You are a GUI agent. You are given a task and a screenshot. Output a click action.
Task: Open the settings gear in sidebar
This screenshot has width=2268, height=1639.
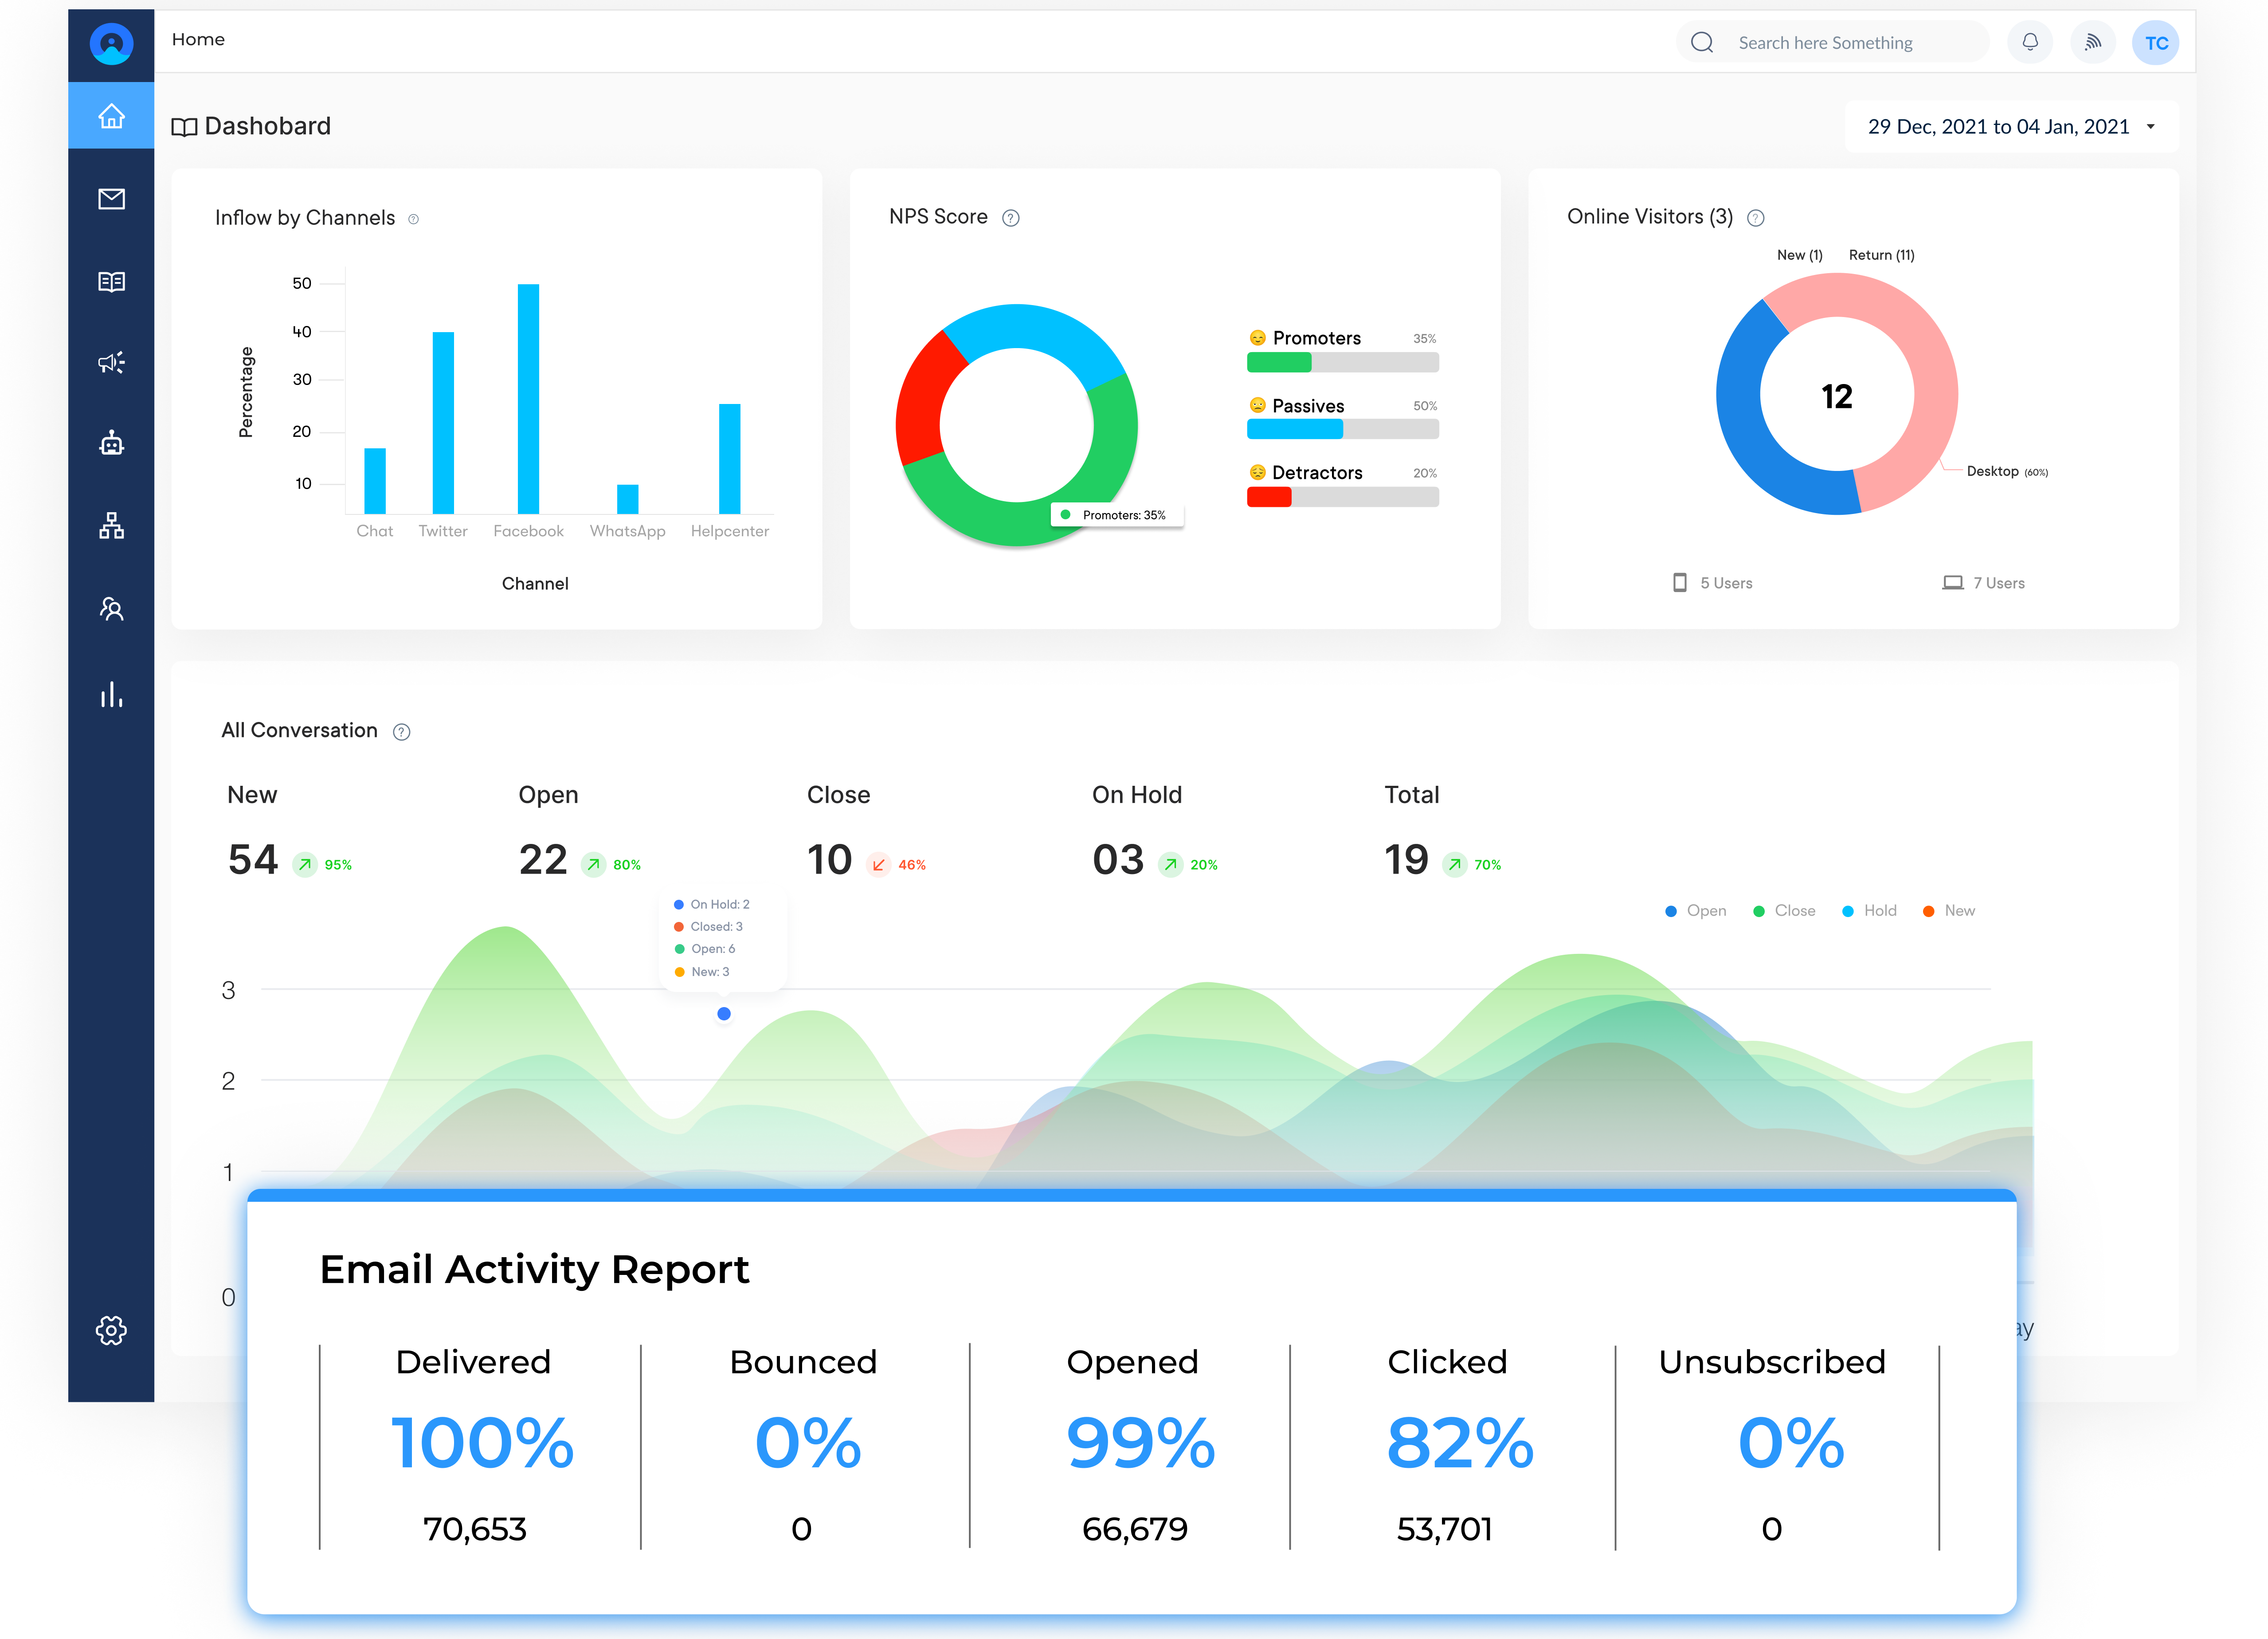click(x=111, y=1330)
